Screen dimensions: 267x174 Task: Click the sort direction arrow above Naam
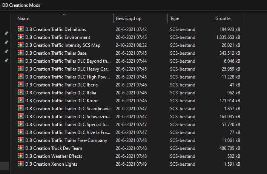click(64, 15)
